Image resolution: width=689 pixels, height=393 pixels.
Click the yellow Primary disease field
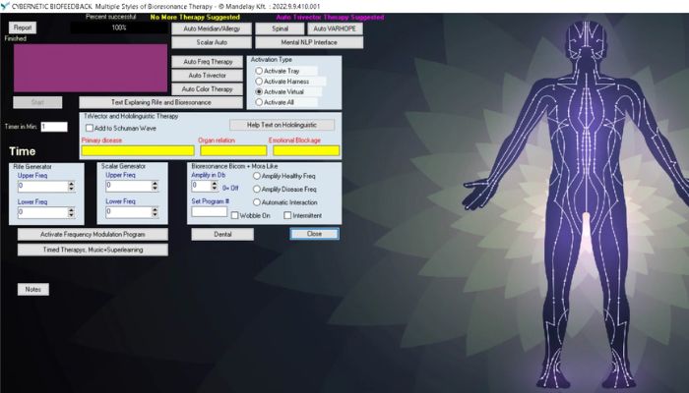click(136, 150)
